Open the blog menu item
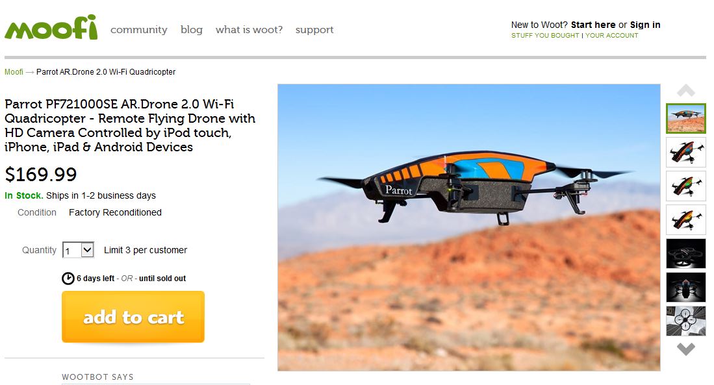The height and width of the screenshot is (385, 714). coord(191,30)
